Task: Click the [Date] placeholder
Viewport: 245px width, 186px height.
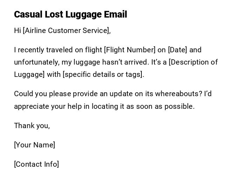Action: 177,50
